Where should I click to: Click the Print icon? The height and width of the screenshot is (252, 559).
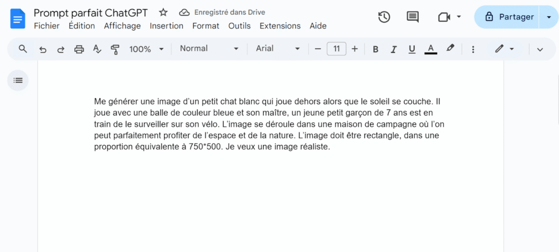(79, 49)
